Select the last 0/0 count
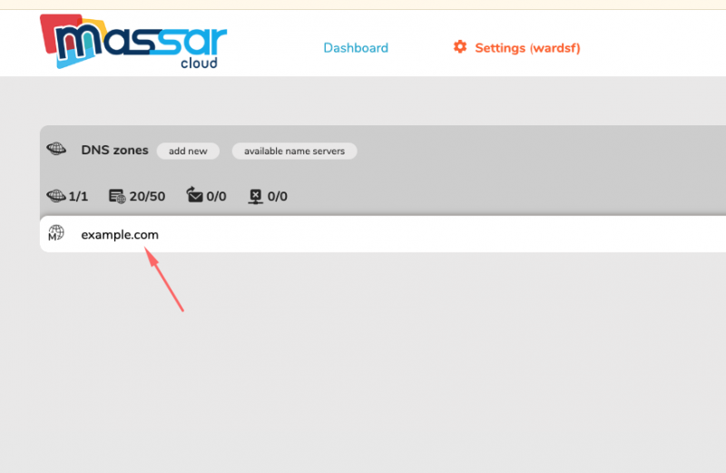726x473 pixels. pyautogui.click(x=278, y=196)
